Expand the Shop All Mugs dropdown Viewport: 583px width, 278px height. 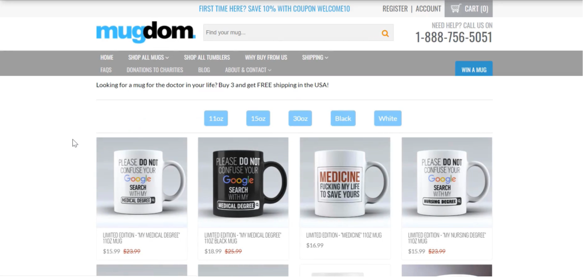pos(149,58)
